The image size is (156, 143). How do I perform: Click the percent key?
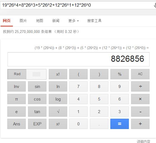(120, 74)
